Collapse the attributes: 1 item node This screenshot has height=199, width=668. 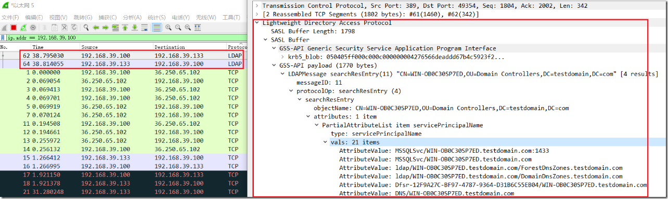click(307, 116)
